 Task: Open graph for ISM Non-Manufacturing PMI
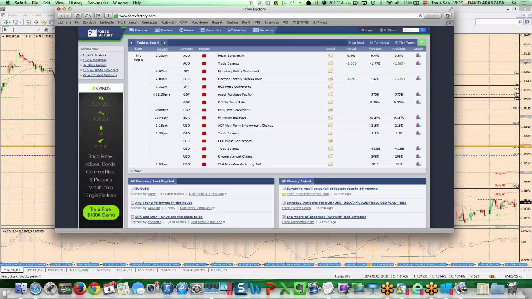[418, 164]
